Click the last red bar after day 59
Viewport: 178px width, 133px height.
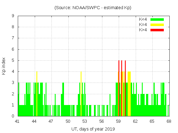click(x=125, y=89)
